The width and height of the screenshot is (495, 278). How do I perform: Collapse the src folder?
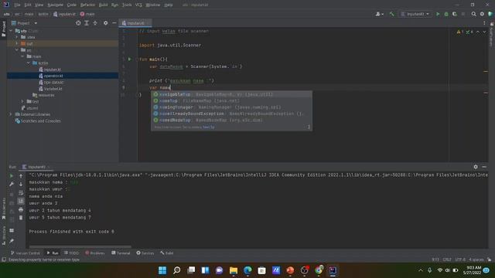17,49
